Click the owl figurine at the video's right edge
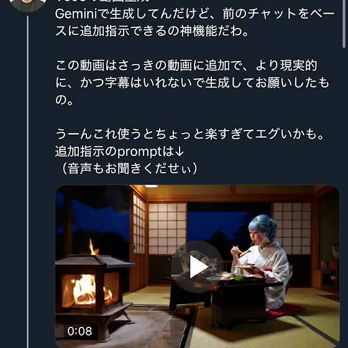The width and height of the screenshot is (348, 348). tap(335, 251)
